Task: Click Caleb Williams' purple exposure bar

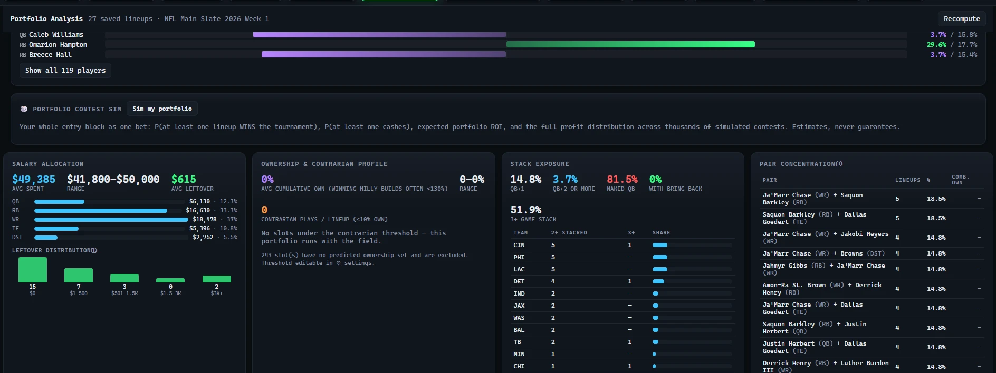Action: point(379,35)
